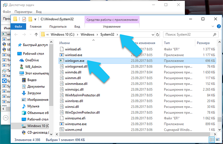Screen dimensions: 223x144
Task: Open address bar history dropdown
Action: coord(153,35)
